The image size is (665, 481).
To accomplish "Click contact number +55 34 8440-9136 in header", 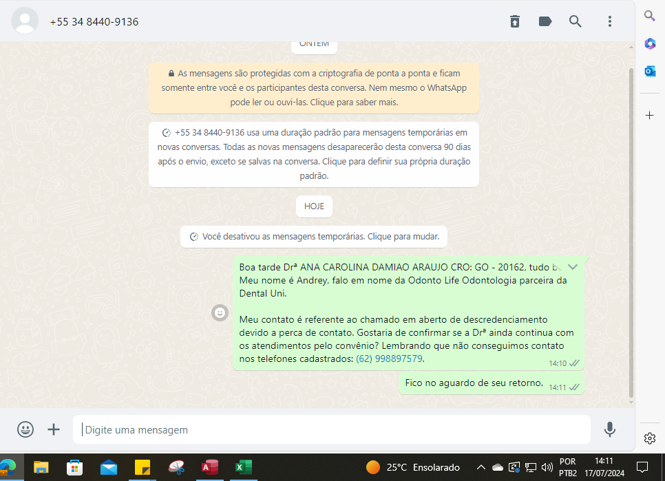I will [94, 21].
